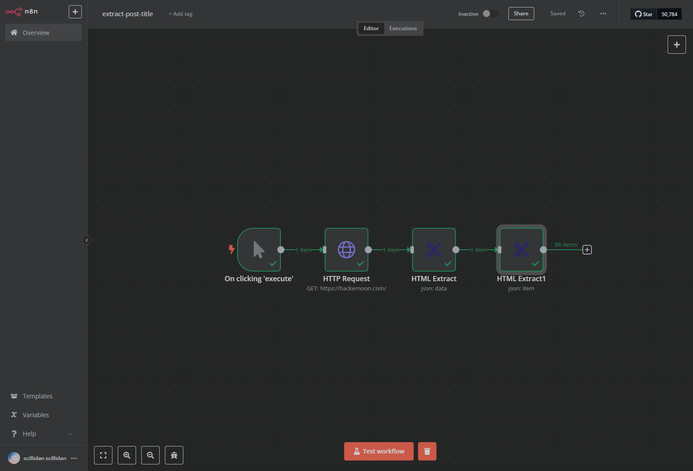Expand the Help menu
The width and height of the screenshot is (693, 471).
pos(43,434)
